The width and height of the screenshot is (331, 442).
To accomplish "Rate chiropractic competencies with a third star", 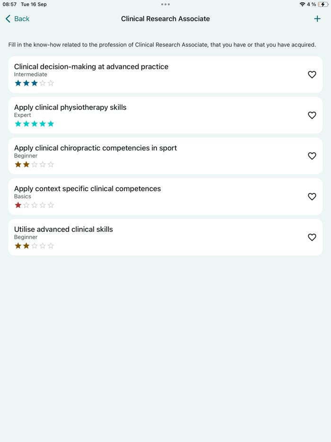I will [34, 164].
